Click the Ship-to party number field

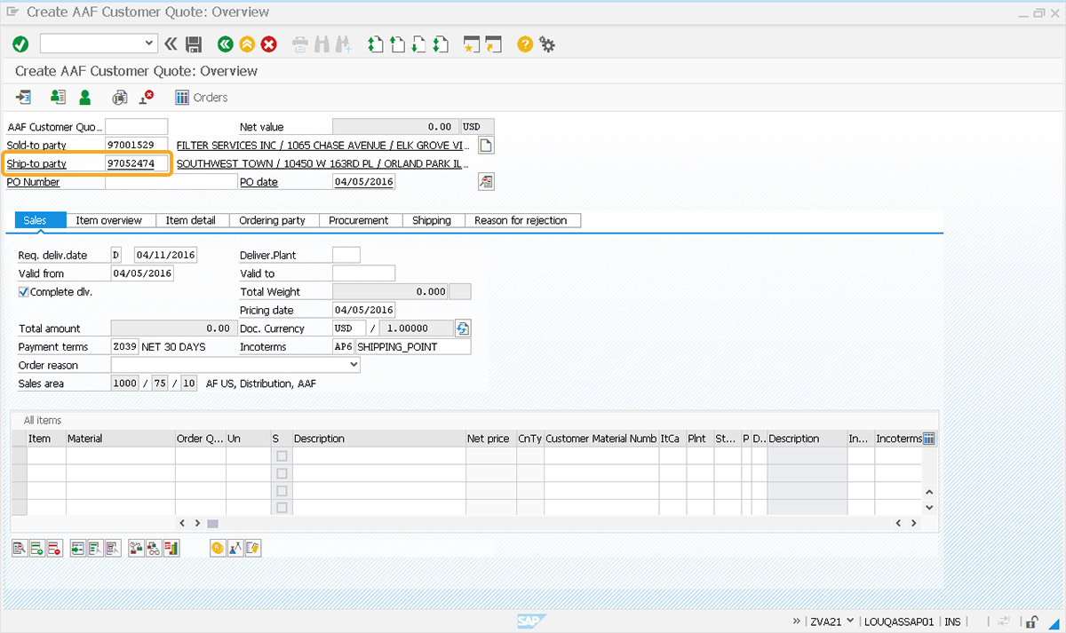click(x=136, y=163)
